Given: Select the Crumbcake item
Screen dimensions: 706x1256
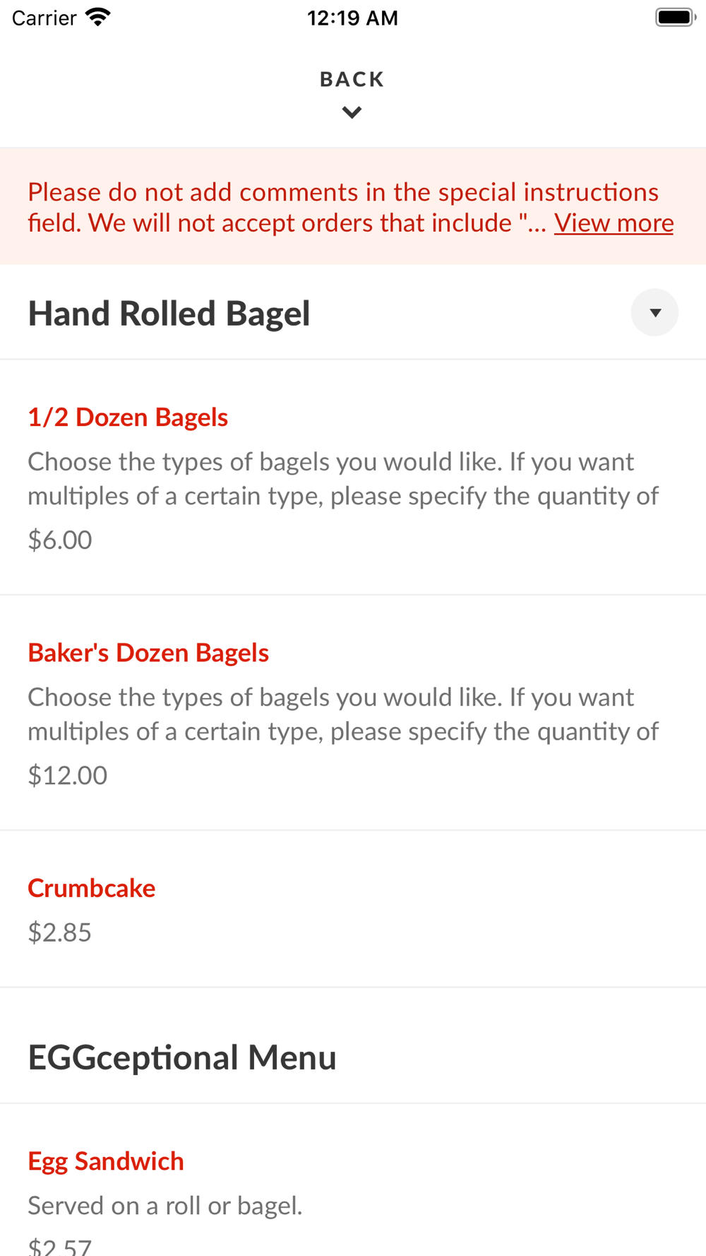Looking at the screenshot, I should point(92,888).
